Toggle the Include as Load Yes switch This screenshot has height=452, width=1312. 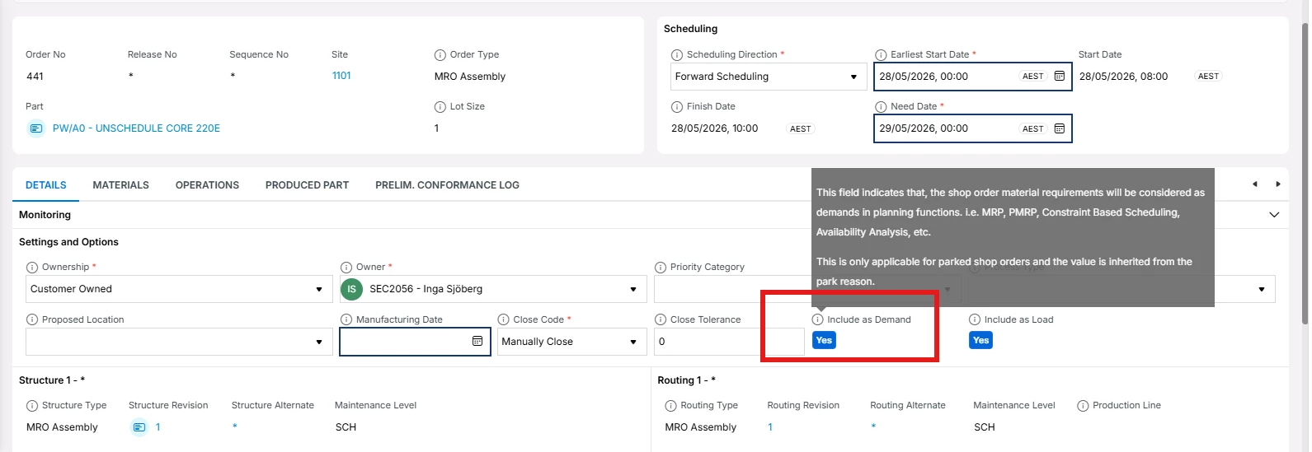980,341
